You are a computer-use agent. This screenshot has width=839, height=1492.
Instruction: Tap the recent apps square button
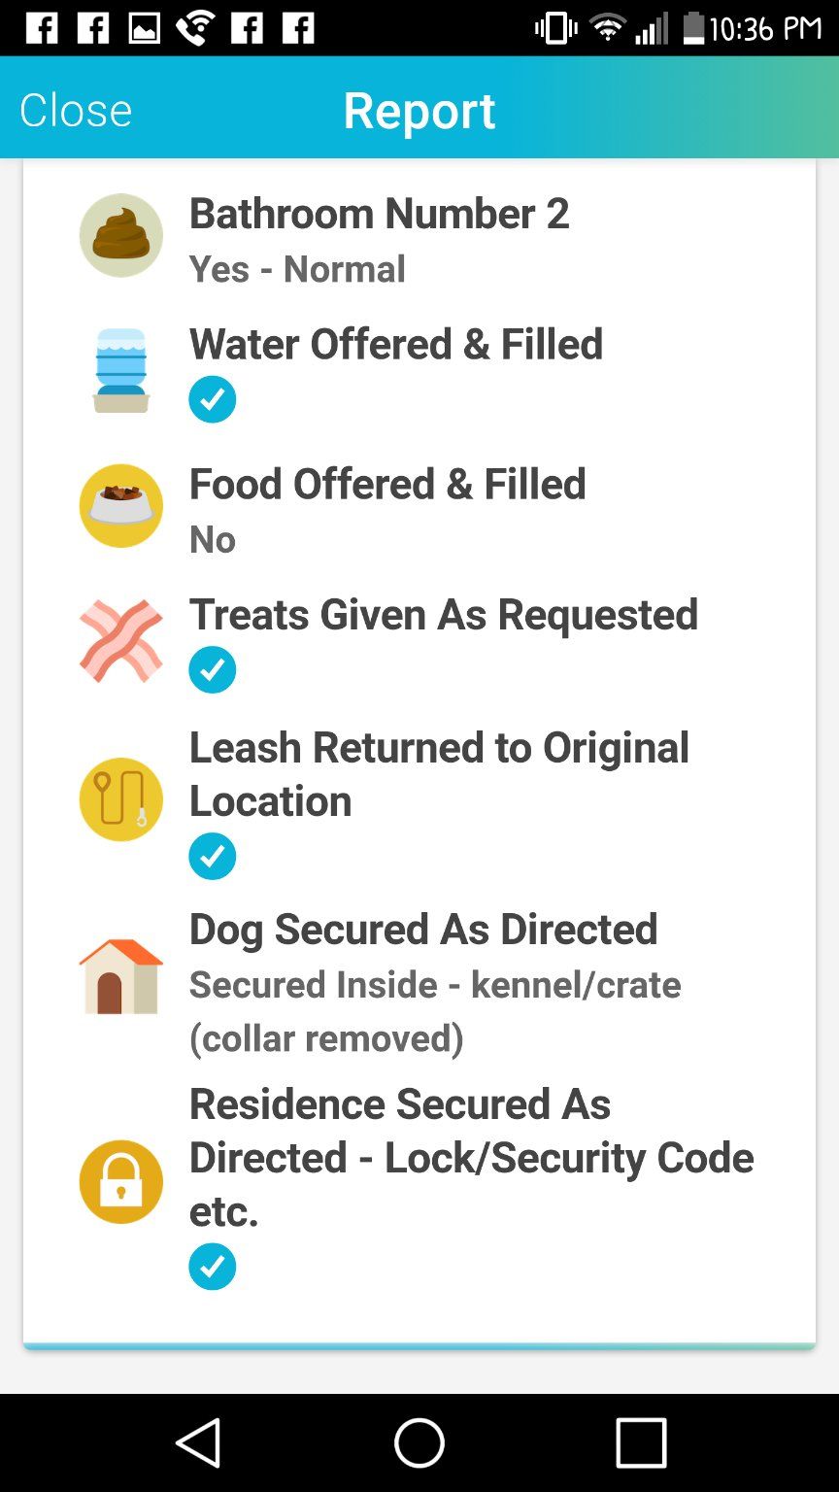click(641, 1442)
